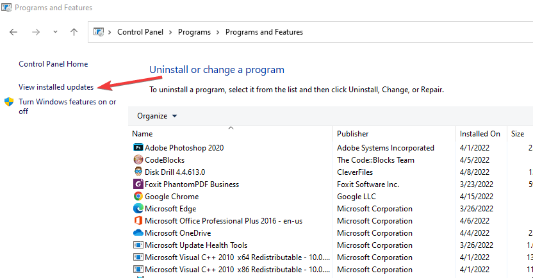Select the Microsoft OneDrive cloud icon
Image resolution: width=533 pixels, height=278 pixels.
(138, 233)
